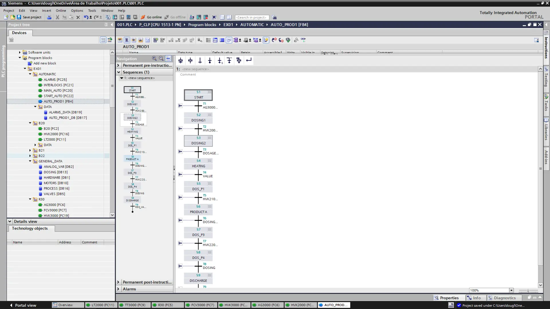Insert a jump element into the sequence
Viewport: 550px width, 309px height.
point(249,60)
